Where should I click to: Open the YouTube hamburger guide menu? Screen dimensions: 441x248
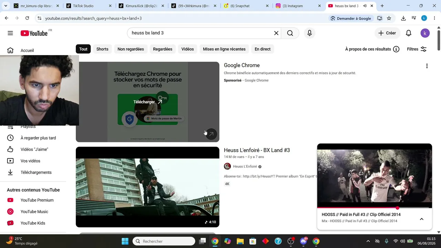click(10, 33)
